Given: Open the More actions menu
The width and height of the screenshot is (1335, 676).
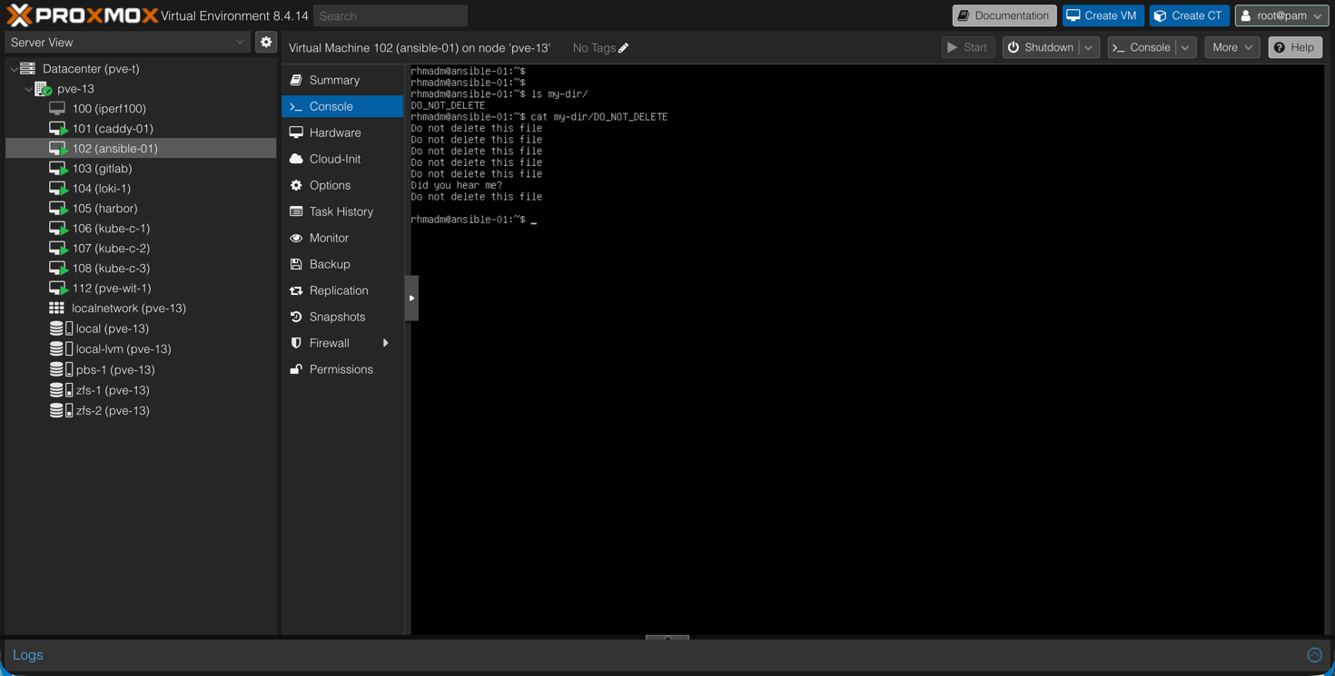Looking at the screenshot, I should coord(1231,47).
